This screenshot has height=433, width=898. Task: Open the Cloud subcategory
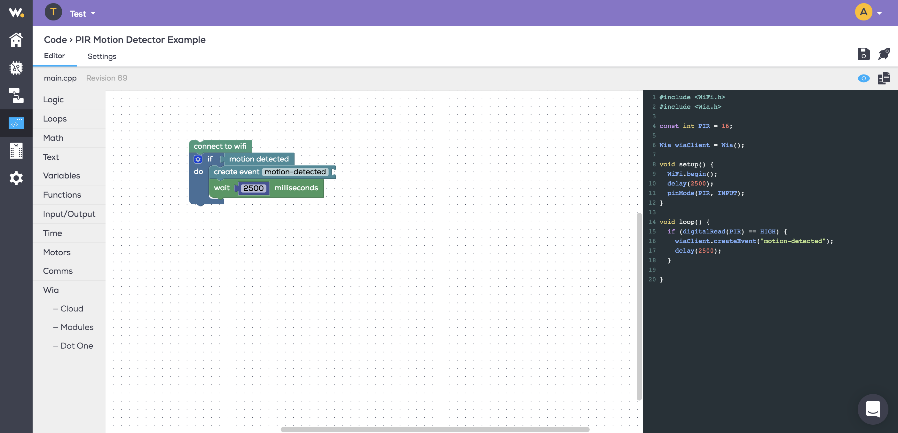point(68,309)
